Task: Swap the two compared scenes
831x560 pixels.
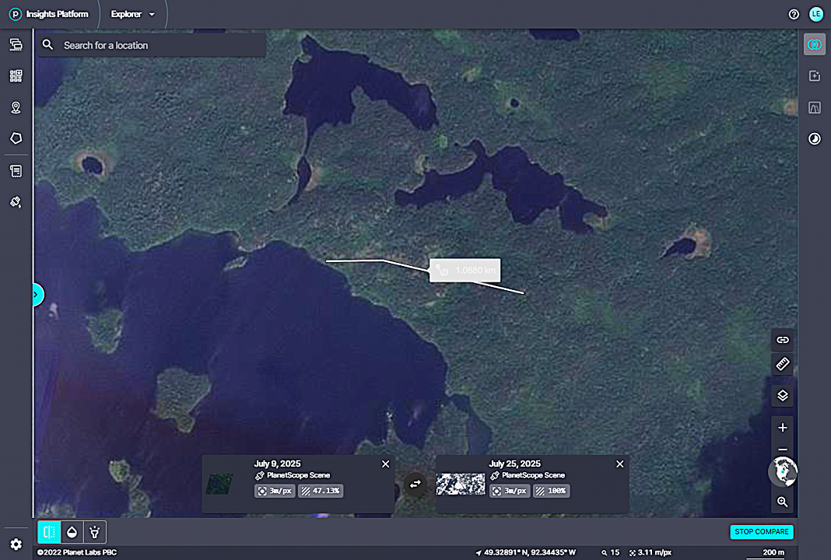Action: [x=415, y=484]
